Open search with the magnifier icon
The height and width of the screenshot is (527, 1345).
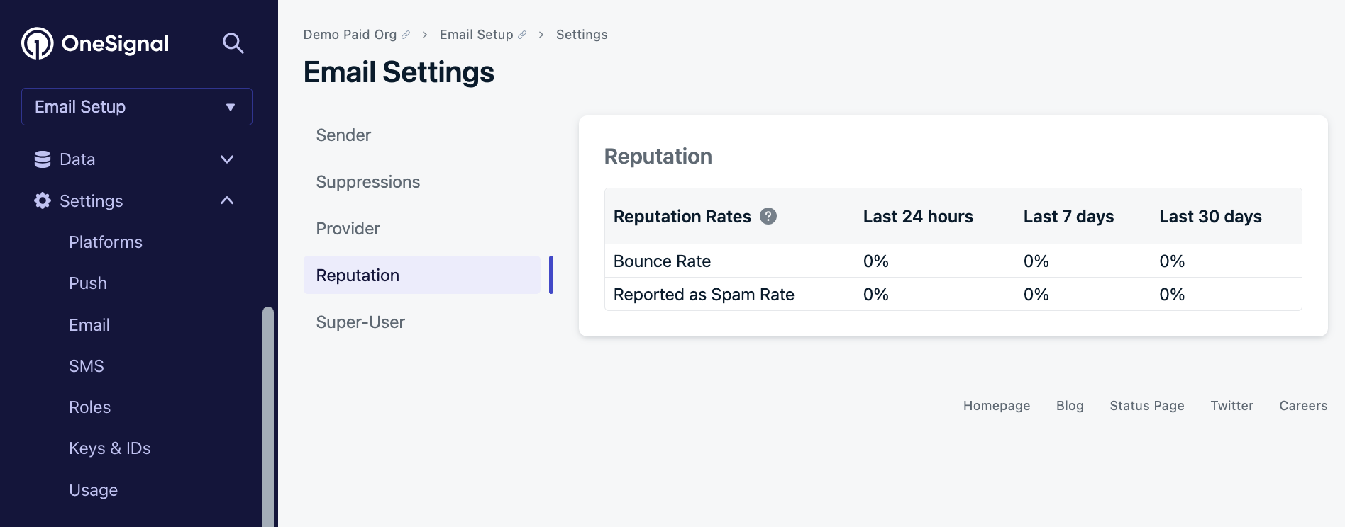coord(233,44)
